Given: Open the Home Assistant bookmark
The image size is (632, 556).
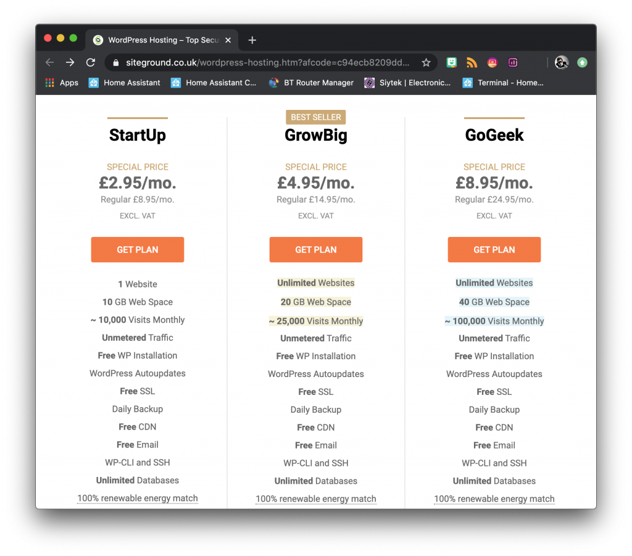Looking at the screenshot, I should click(124, 83).
